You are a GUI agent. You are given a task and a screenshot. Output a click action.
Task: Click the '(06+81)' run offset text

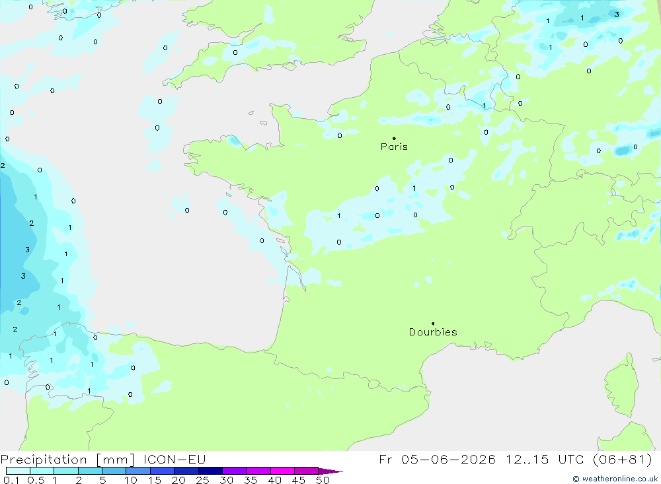click(622, 459)
